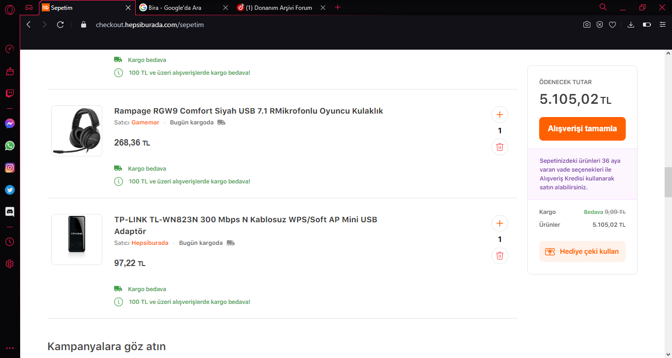Click the TP-LINK adapter thumbnail
672x358 pixels.
[x=77, y=239]
